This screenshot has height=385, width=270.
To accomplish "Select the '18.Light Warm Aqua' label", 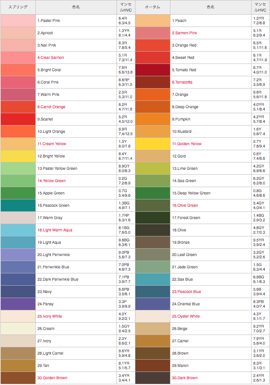I will [55, 230].
